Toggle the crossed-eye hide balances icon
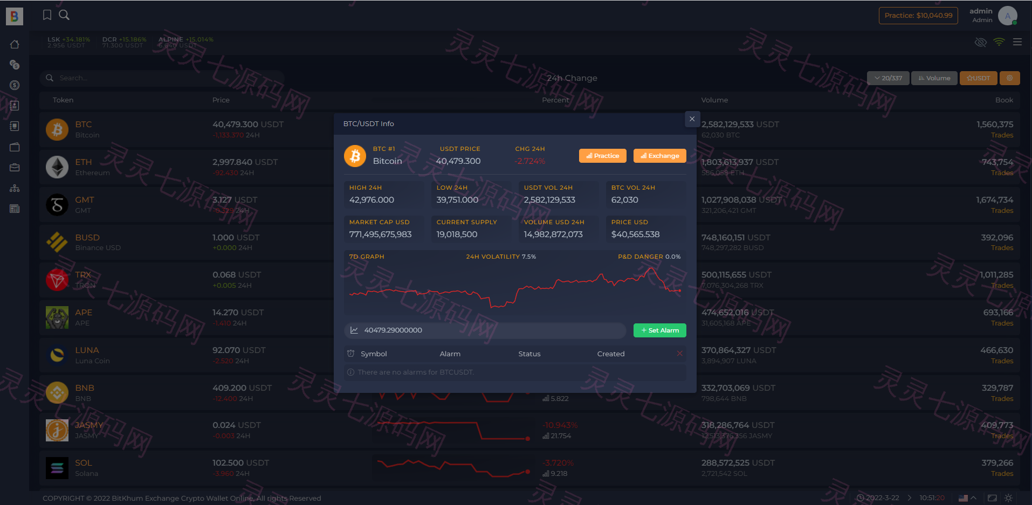The width and height of the screenshot is (1032, 505). coord(981,42)
